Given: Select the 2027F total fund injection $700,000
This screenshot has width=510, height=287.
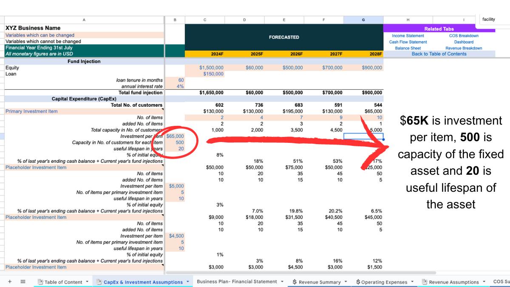Looking at the screenshot, I should pyautogui.click(x=324, y=93).
